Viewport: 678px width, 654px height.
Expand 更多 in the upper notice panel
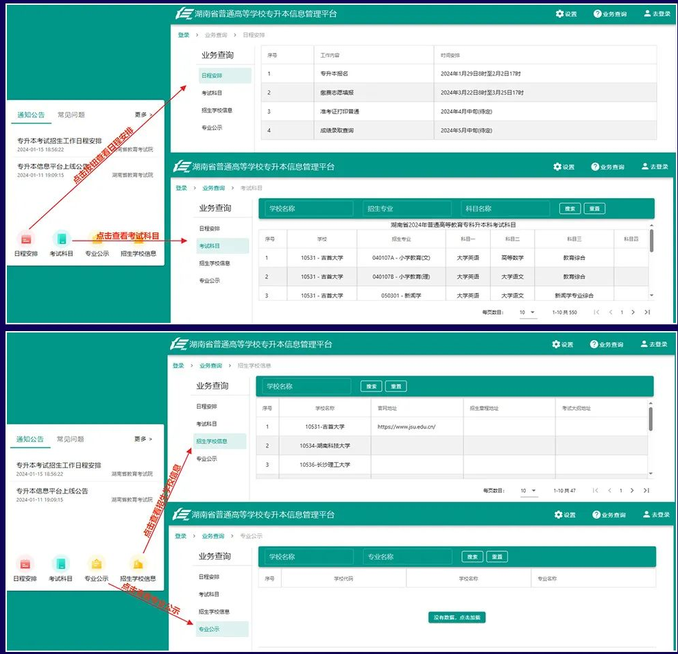(x=143, y=114)
